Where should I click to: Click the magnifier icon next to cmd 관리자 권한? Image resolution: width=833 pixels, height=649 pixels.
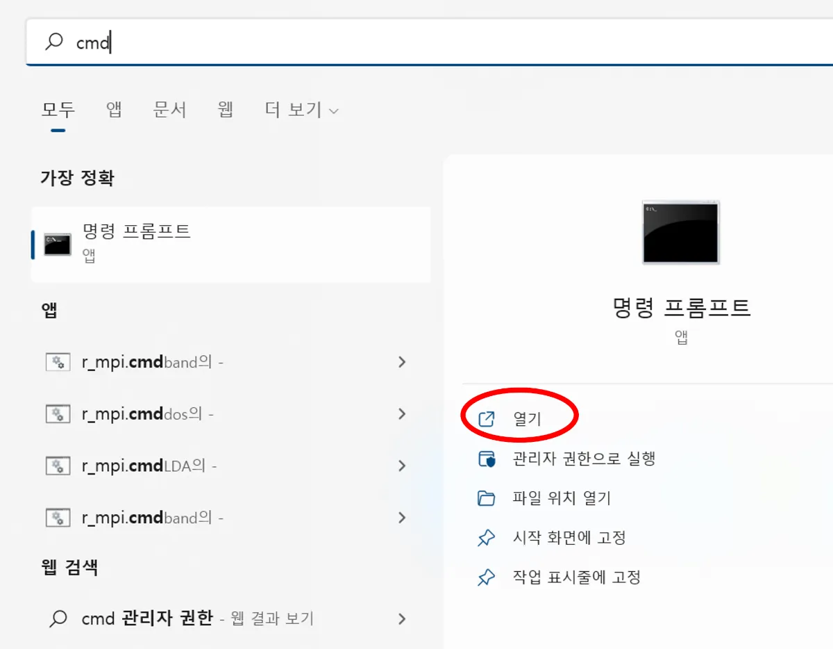[58, 618]
